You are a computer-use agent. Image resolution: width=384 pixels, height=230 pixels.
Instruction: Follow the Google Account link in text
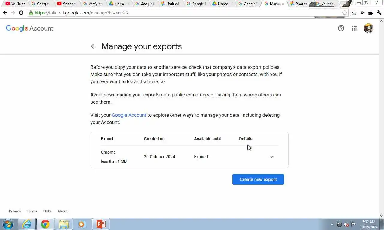pos(129,115)
